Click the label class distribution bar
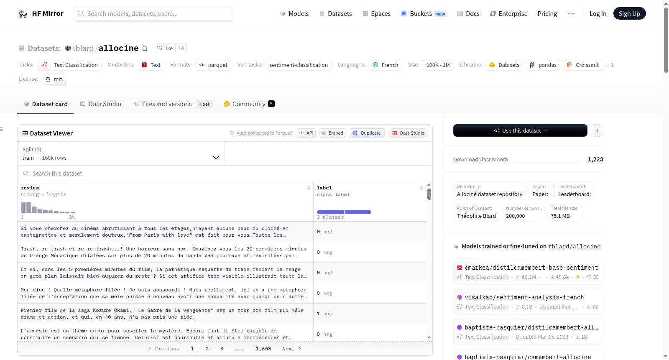Image resolution: width=669 pixels, height=360 pixels. click(344, 212)
